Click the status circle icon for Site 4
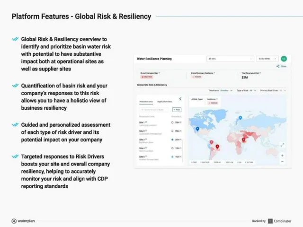 pyautogui.click(x=172, y=148)
